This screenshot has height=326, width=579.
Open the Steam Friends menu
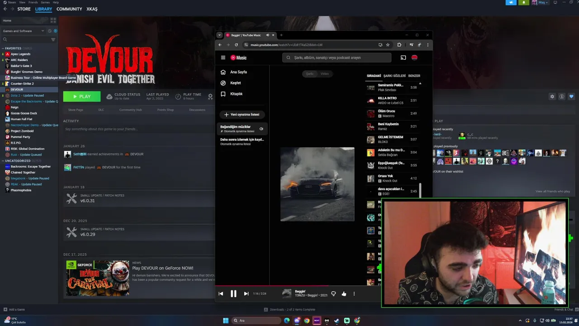coord(33,2)
